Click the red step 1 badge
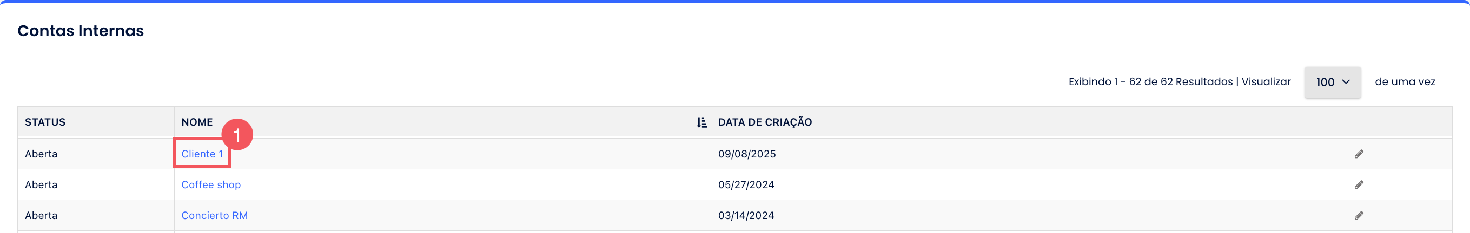 [x=237, y=135]
